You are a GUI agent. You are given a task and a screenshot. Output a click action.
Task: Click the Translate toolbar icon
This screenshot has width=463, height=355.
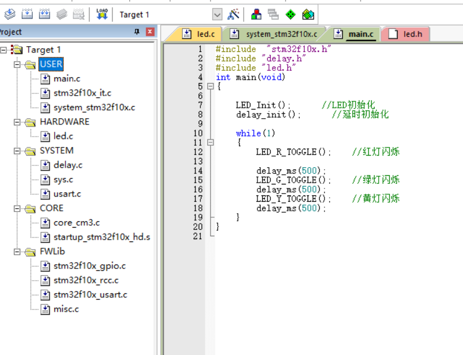pyautogui.click(x=10, y=14)
